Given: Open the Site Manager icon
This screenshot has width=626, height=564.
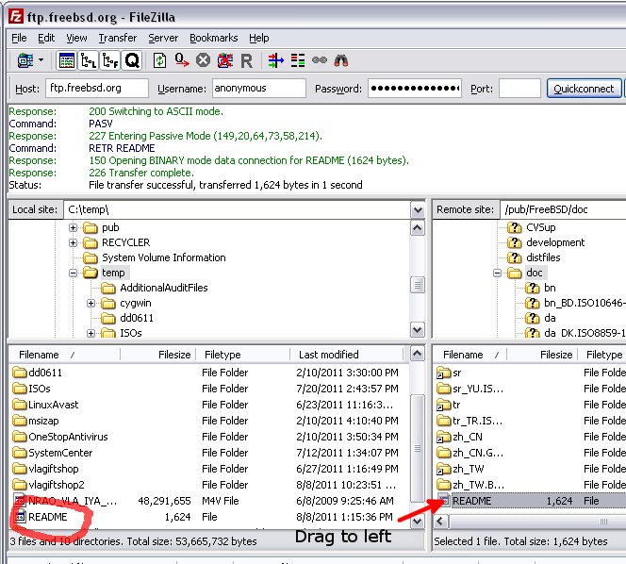Looking at the screenshot, I should (x=25, y=60).
